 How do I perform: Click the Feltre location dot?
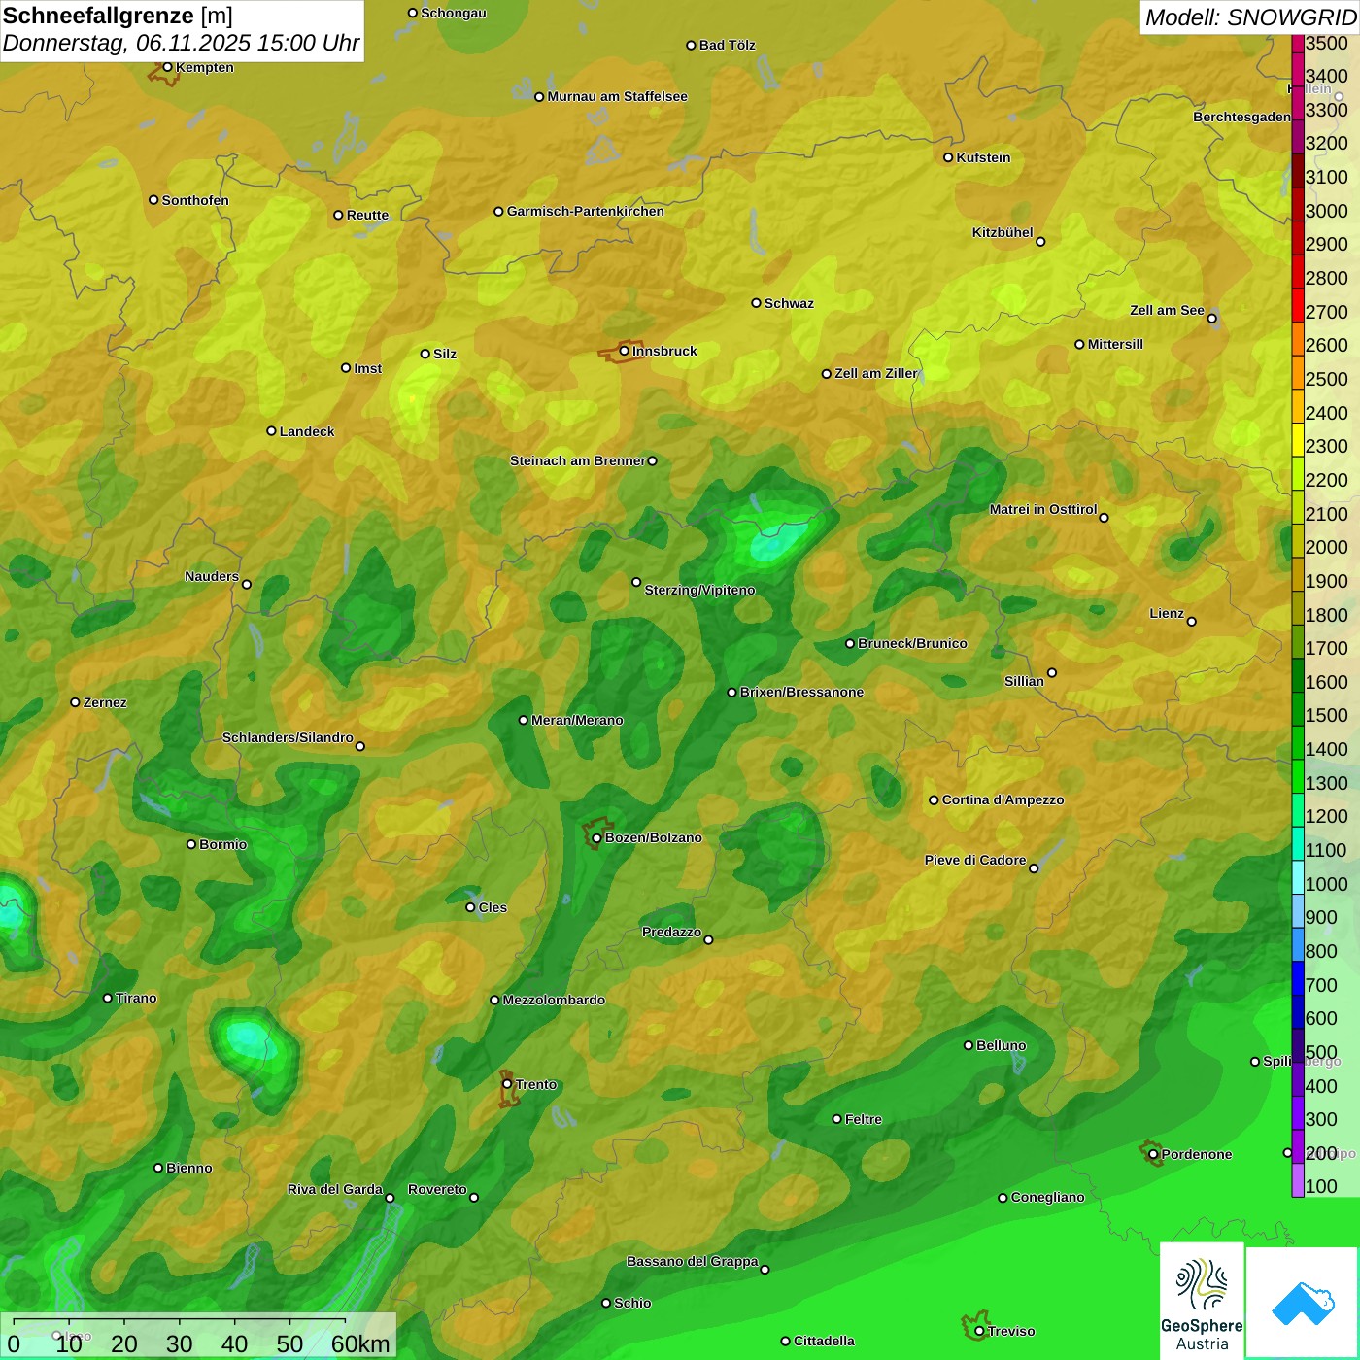tap(836, 1119)
